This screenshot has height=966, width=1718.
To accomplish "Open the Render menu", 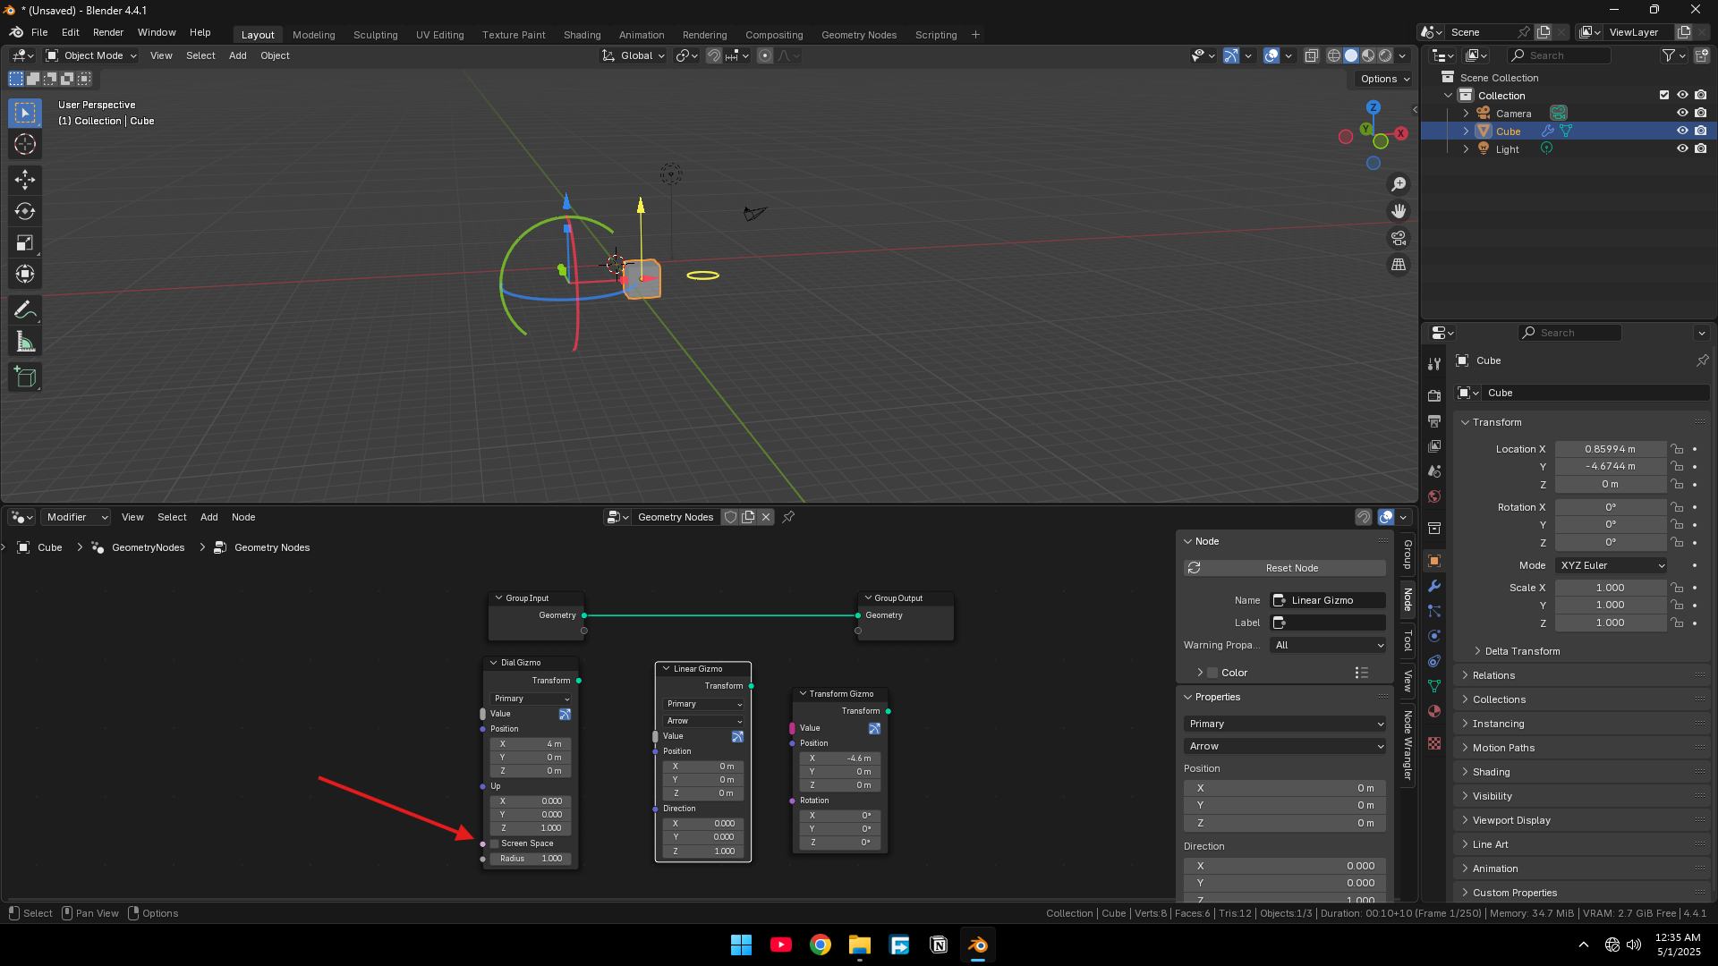I will click(108, 32).
